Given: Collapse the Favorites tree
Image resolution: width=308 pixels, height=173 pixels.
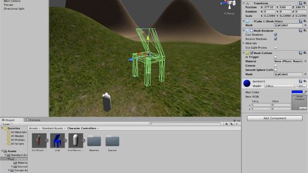Looking at the screenshot, I should click(x=2, y=128).
